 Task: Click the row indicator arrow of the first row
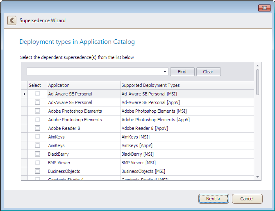coord(24,94)
